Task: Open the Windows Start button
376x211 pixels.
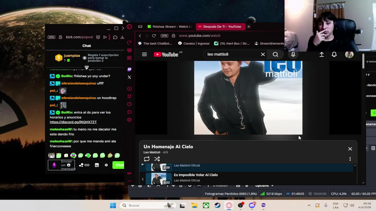Action: tap(113, 205)
